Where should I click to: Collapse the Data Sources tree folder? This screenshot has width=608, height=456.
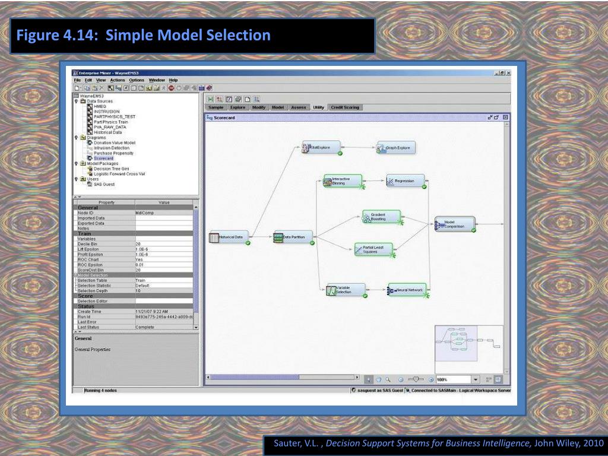tap(77, 101)
